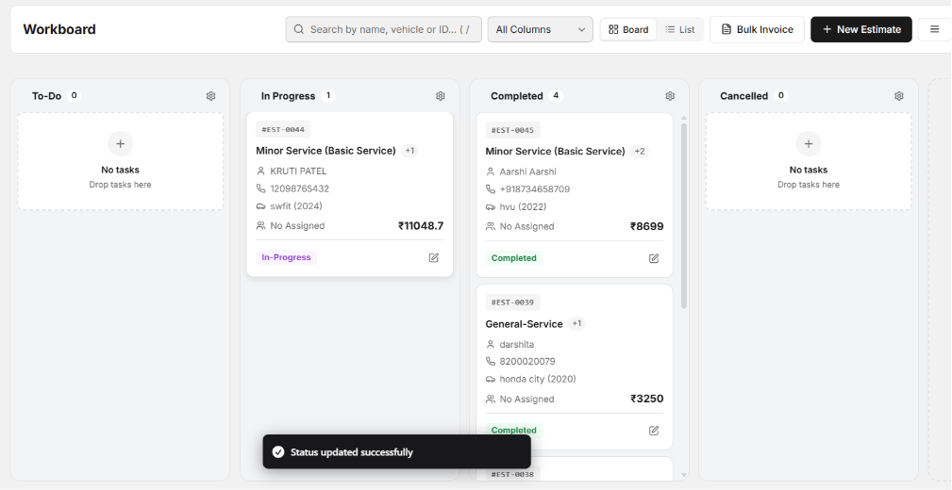952x490 pixels.
Task: Open the hamburger menu
Action: coord(934,29)
